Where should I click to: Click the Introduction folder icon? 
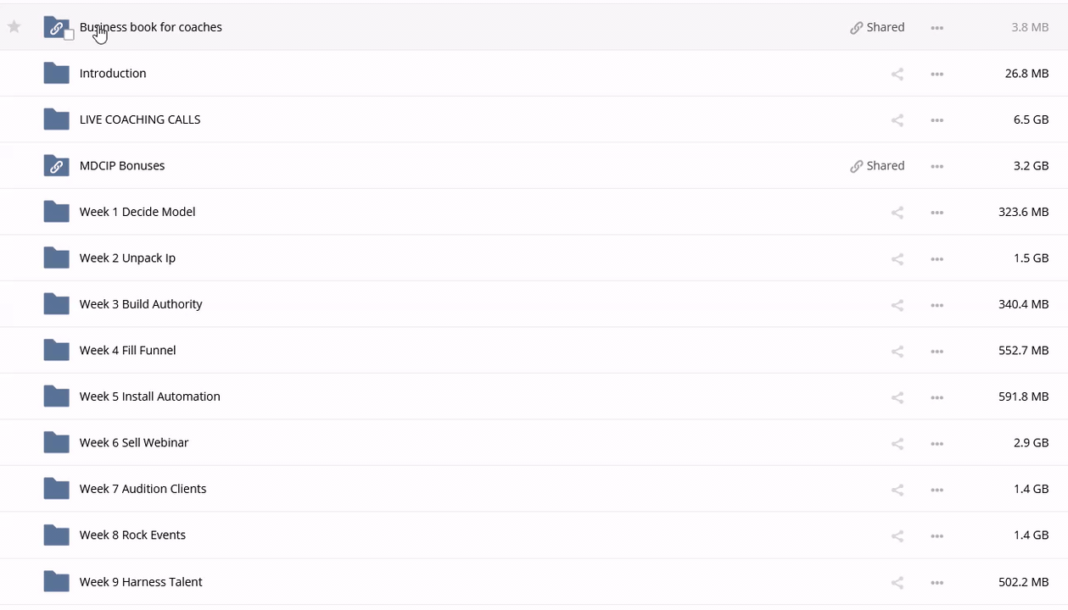(x=56, y=74)
